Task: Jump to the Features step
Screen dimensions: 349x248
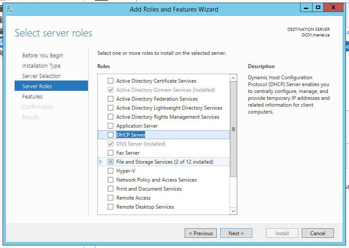Action: click(x=32, y=97)
